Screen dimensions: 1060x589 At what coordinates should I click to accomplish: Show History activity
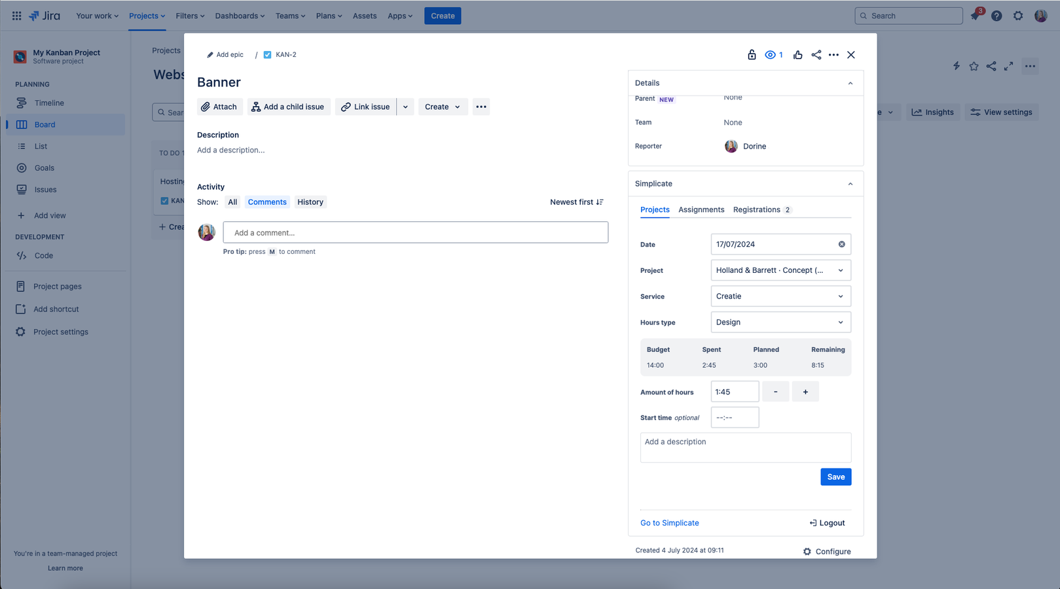coord(310,202)
